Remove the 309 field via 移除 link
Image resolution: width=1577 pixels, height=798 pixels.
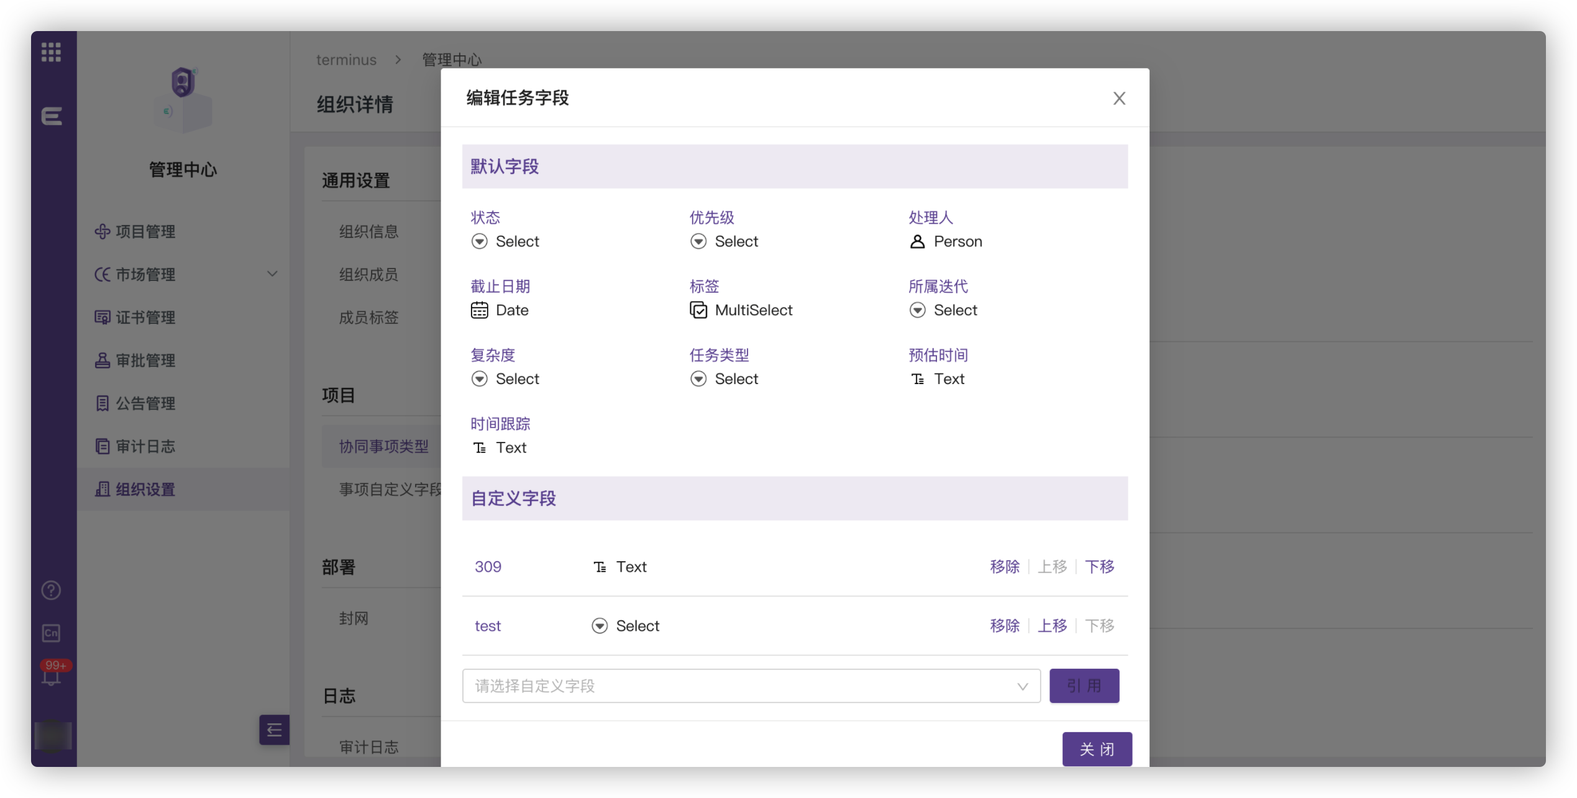tap(1004, 566)
